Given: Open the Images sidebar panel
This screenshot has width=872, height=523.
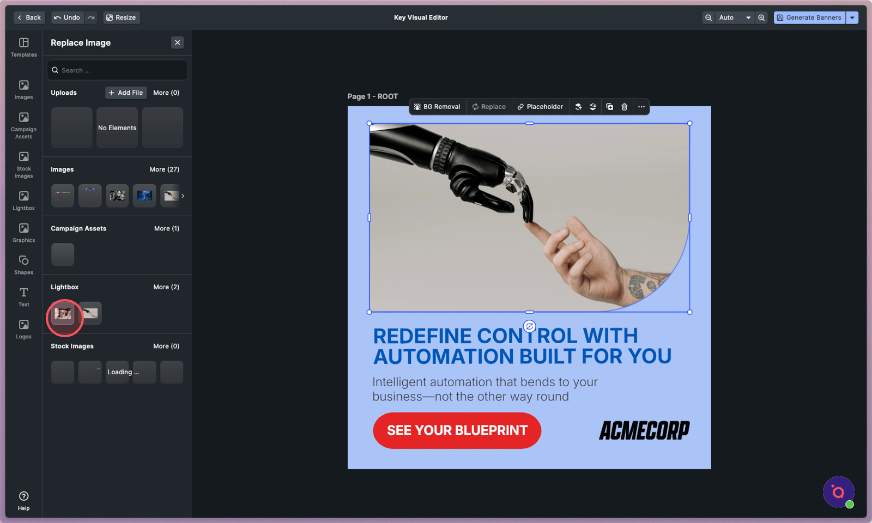Looking at the screenshot, I should pos(24,90).
